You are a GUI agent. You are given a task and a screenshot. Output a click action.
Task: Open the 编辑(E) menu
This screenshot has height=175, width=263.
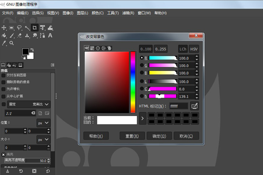click(23, 13)
